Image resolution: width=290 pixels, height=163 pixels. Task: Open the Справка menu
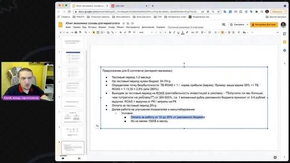pyautogui.click(x=160, y=27)
